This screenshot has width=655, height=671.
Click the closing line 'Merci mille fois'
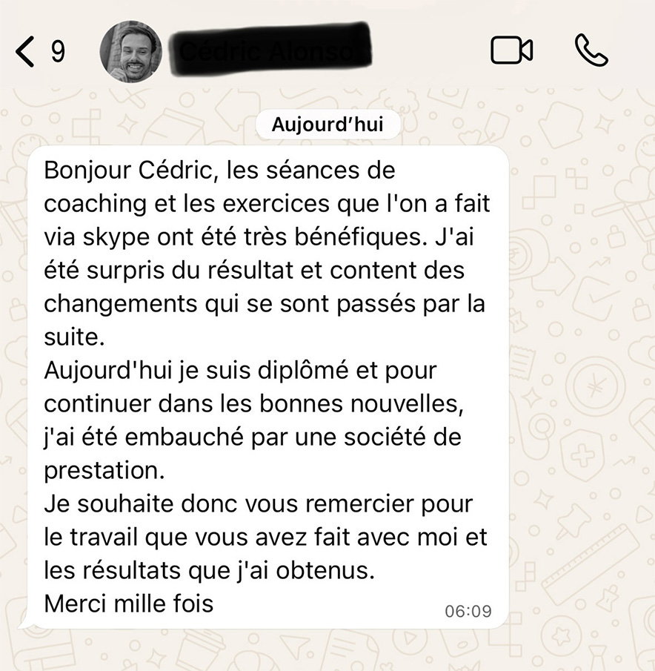tap(129, 604)
